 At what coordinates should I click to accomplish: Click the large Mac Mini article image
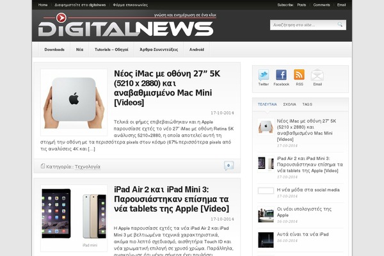(x=74, y=102)
